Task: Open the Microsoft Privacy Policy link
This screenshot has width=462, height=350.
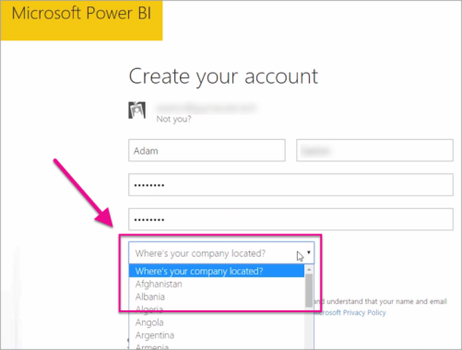Action: 349,312
